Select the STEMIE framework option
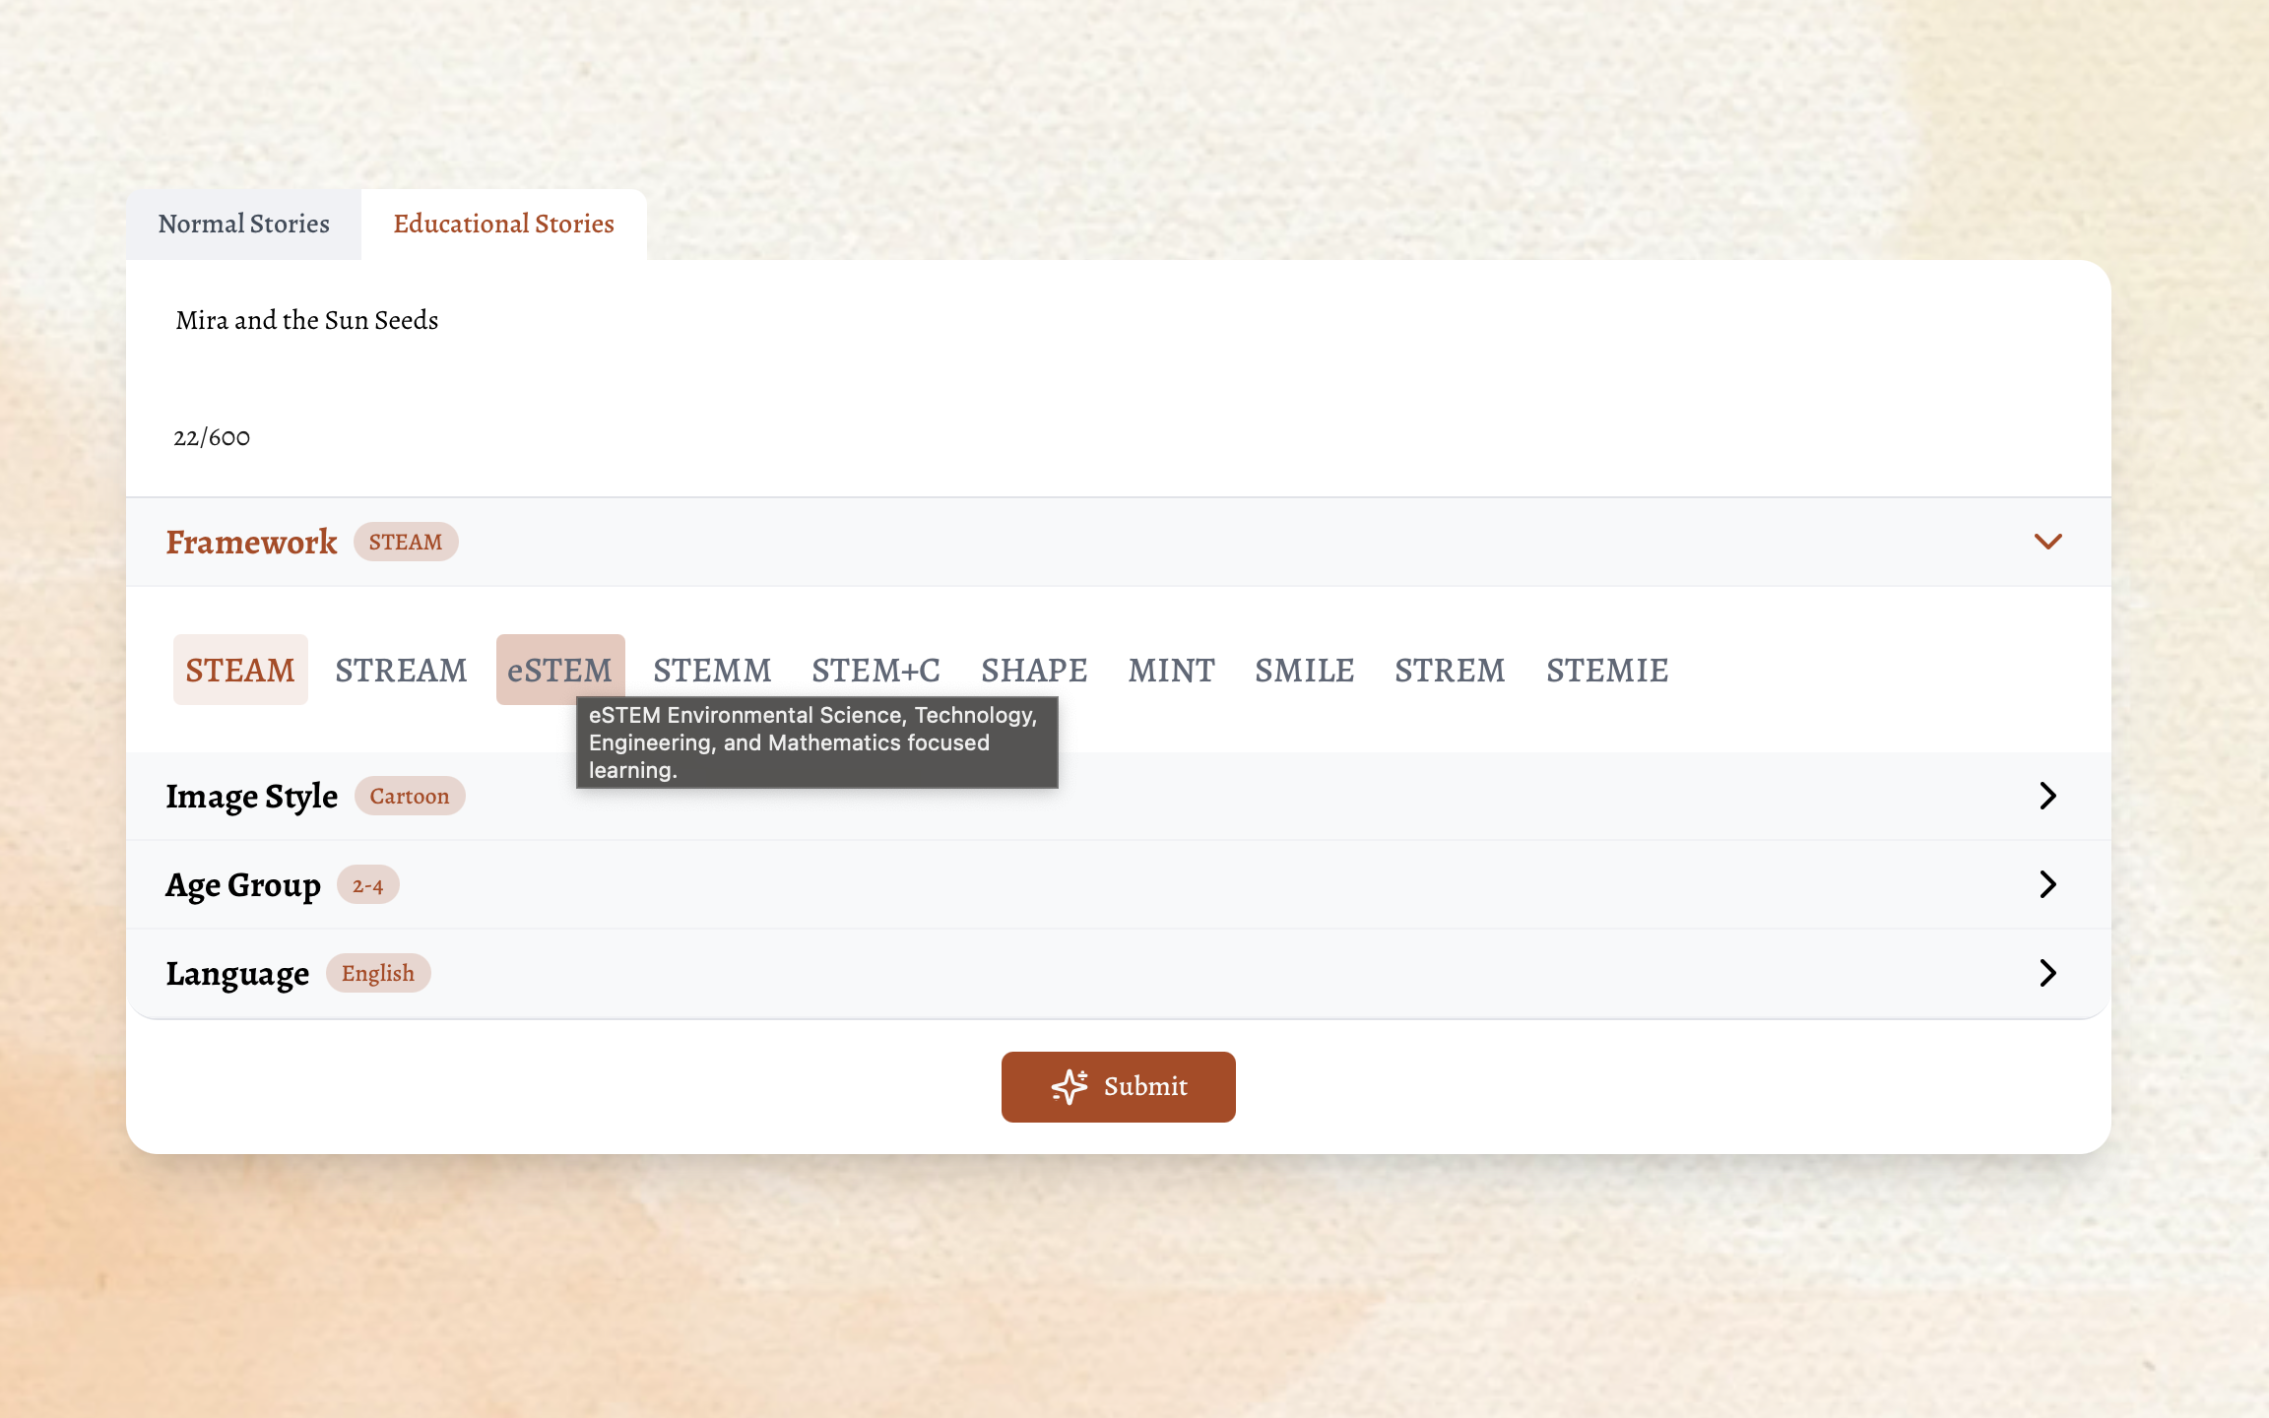This screenshot has height=1418, width=2269. (1606, 670)
